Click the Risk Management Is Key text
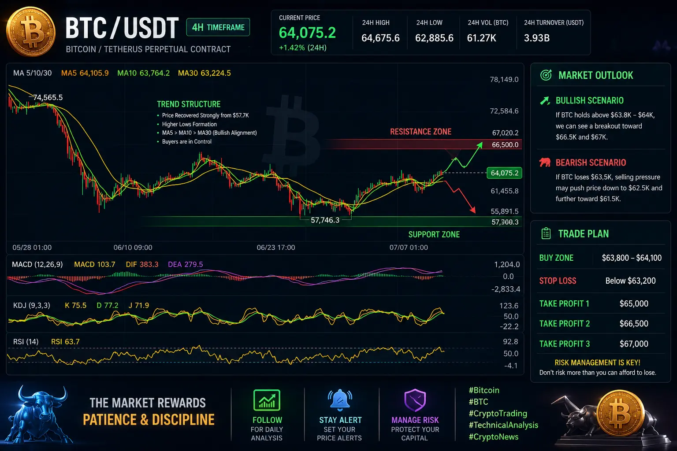 click(x=597, y=363)
